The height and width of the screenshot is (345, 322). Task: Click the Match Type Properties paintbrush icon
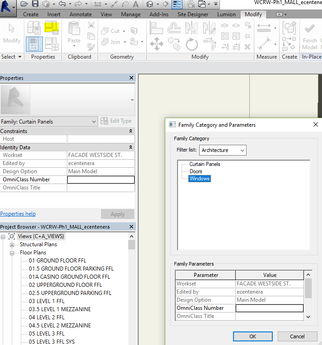click(x=91, y=46)
